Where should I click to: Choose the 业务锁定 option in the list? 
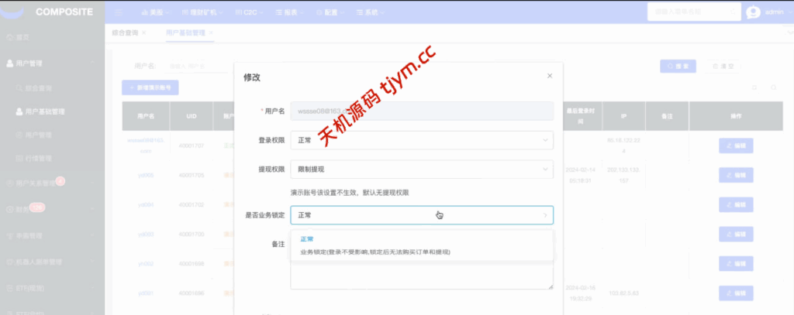[x=375, y=252]
